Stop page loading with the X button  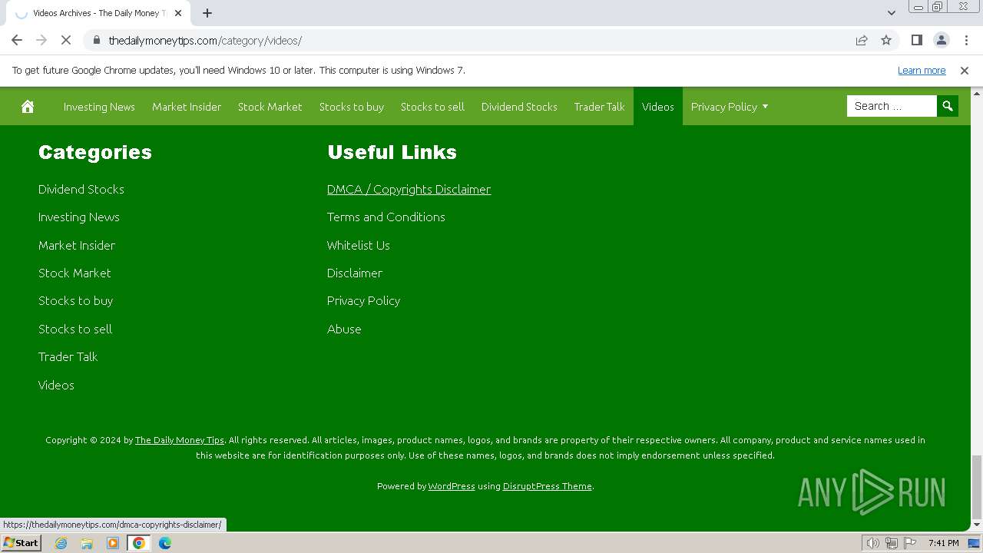coord(66,40)
